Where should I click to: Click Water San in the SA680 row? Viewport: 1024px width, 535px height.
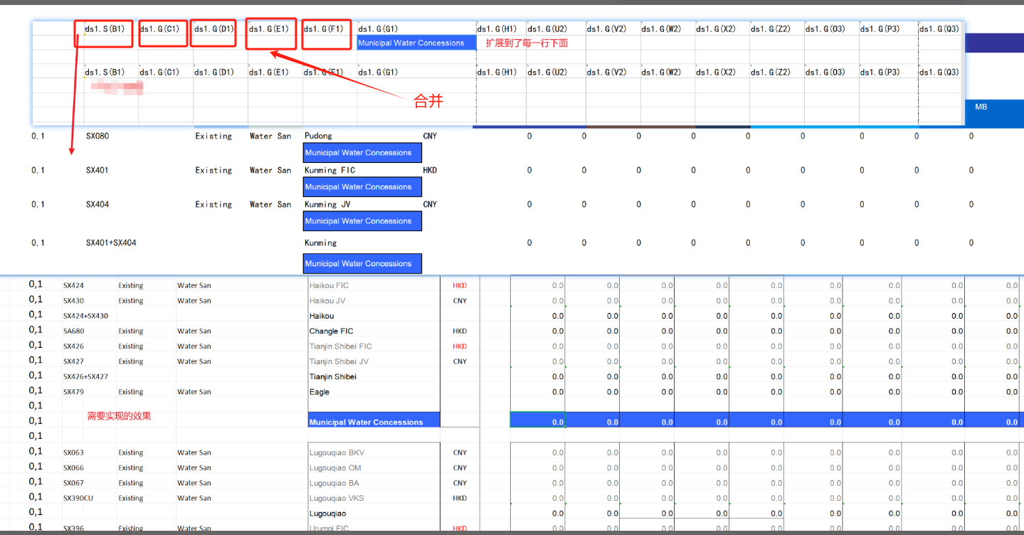click(x=194, y=331)
